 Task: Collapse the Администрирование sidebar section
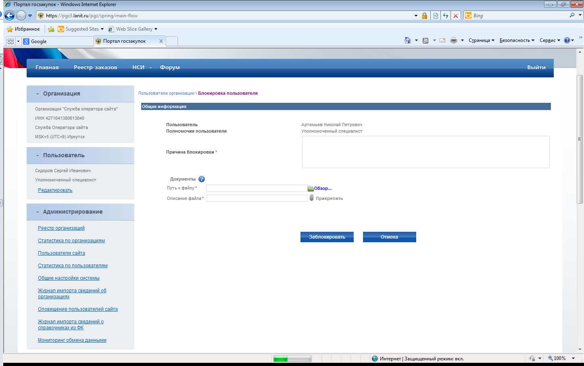38,212
